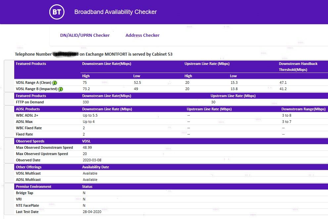This screenshot has height=219, width=328.
Task: Click the Downstream Handback Threshold column header
Action: tap(298, 67)
